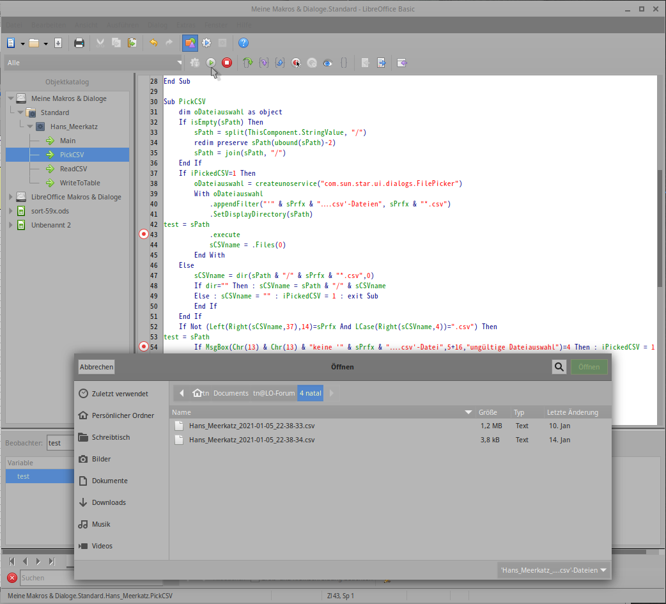The height and width of the screenshot is (604, 666).
Task: Open the Extras menu
Action: 186,25
